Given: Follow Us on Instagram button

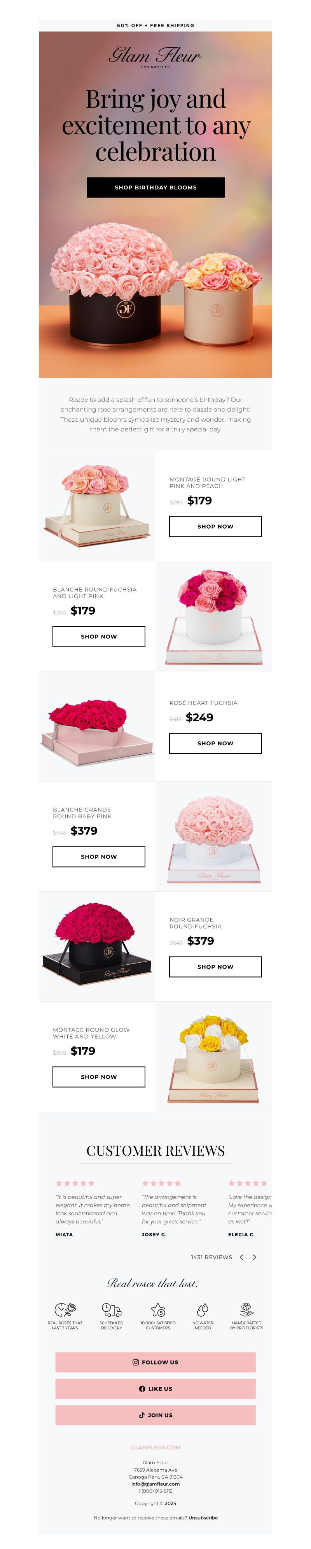Looking at the screenshot, I should pos(155,1362).
